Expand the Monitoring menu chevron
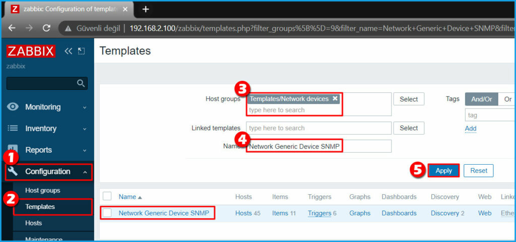The image size is (516, 242). (85, 107)
